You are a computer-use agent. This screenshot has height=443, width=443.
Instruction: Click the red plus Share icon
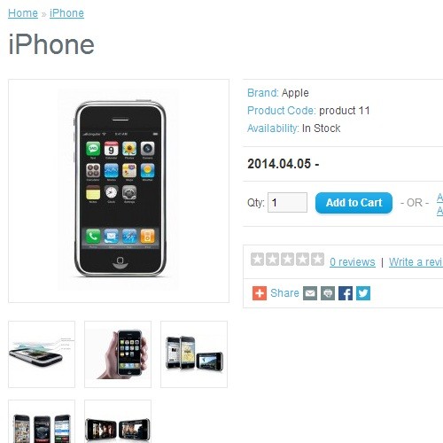coord(260,293)
